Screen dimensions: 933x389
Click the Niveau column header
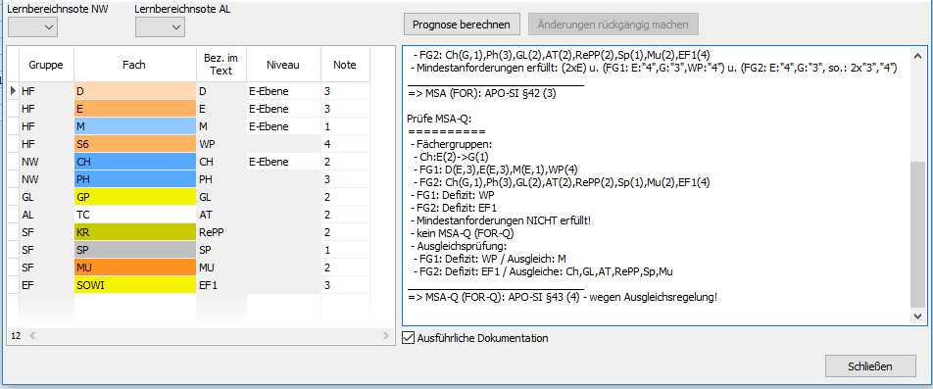click(284, 65)
